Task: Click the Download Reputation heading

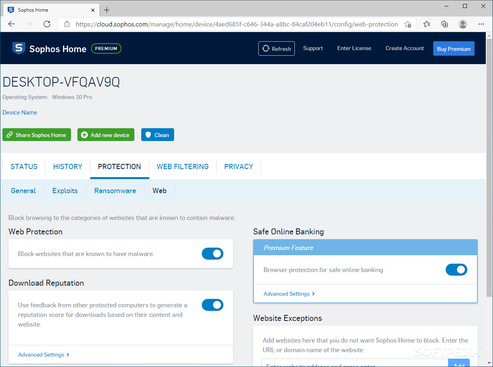Action: coord(46,283)
